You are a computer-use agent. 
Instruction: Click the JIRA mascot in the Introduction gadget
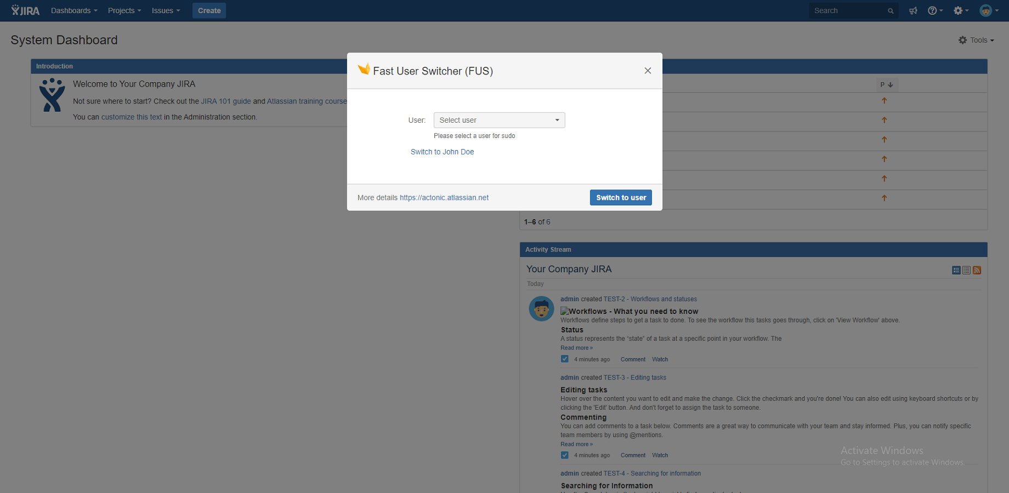tap(52, 95)
